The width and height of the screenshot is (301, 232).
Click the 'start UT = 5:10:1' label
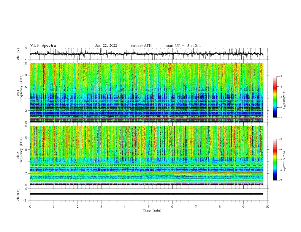[184, 45]
